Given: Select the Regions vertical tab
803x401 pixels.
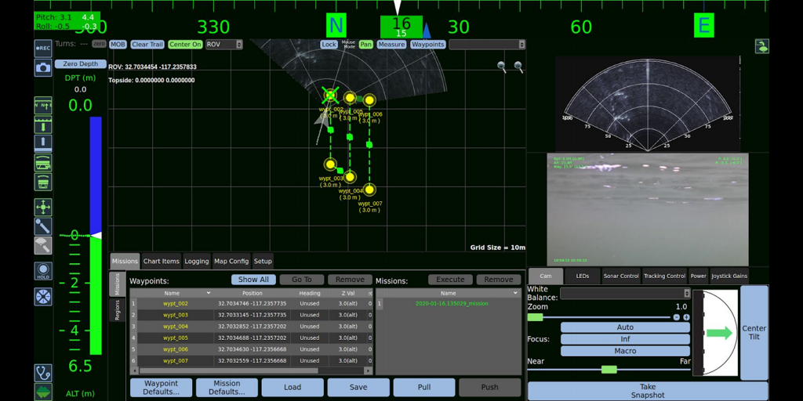Looking at the screenshot, I should (x=118, y=310).
